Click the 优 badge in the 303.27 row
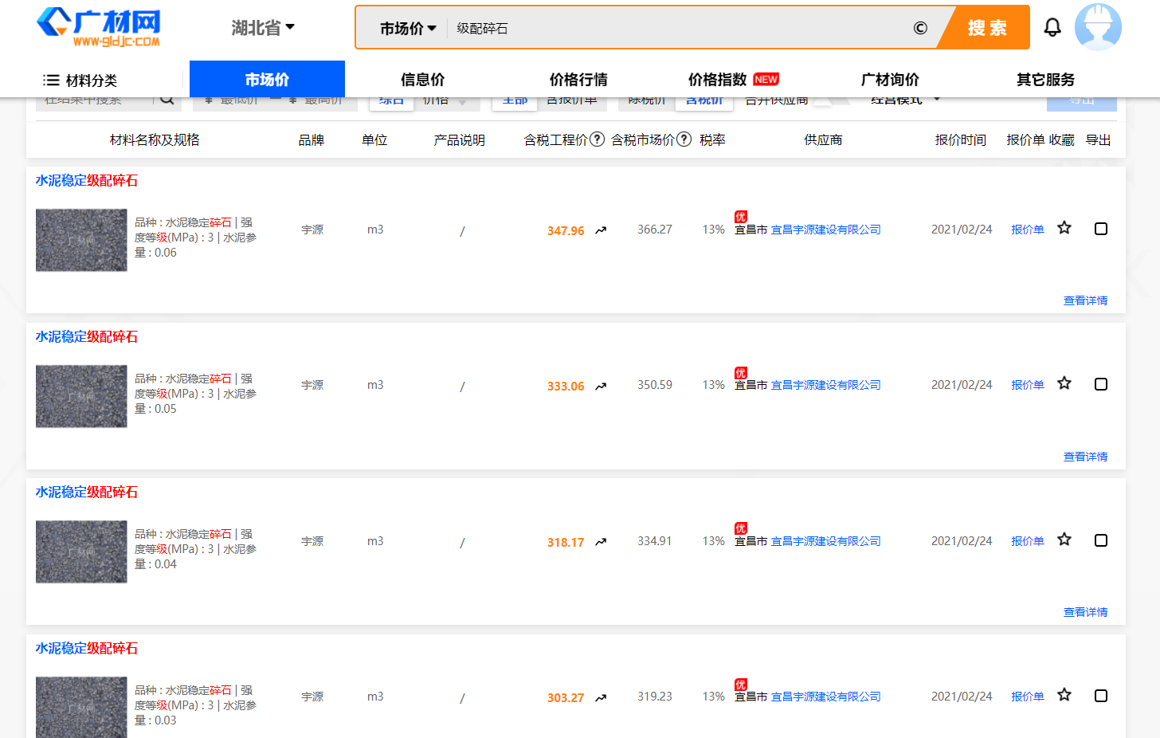This screenshot has height=738, width=1160. point(741,685)
